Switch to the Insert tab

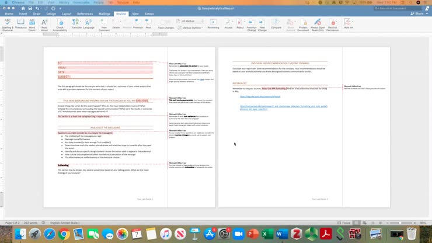coord(23,14)
